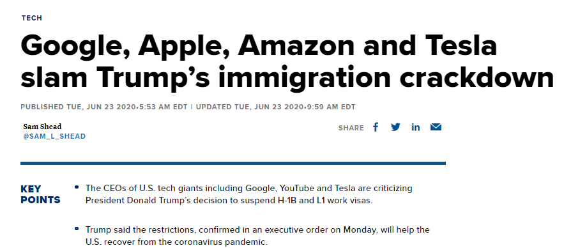Share the article on Facebook

[x=376, y=127]
